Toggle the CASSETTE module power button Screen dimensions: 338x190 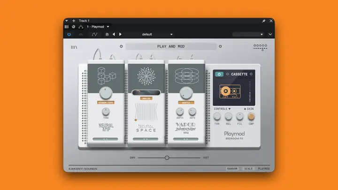click(219, 74)
